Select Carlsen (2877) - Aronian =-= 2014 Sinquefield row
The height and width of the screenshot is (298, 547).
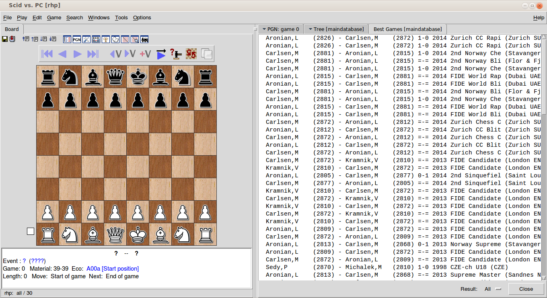point(400,183)
